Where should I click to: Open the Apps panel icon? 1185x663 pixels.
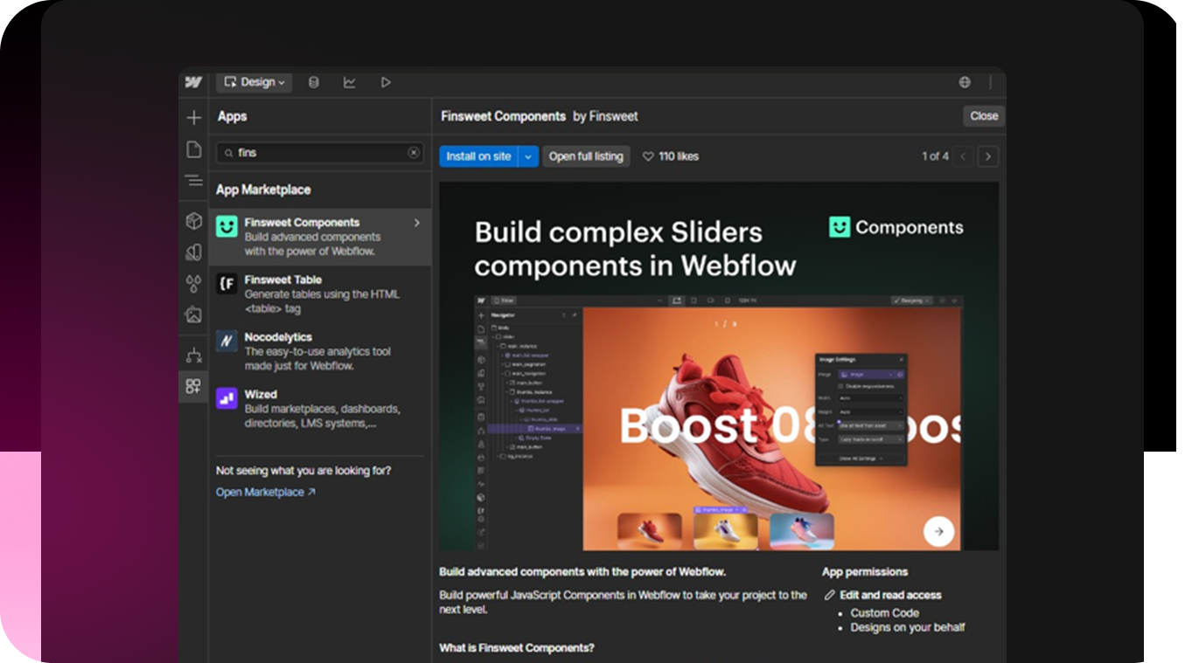193,386
